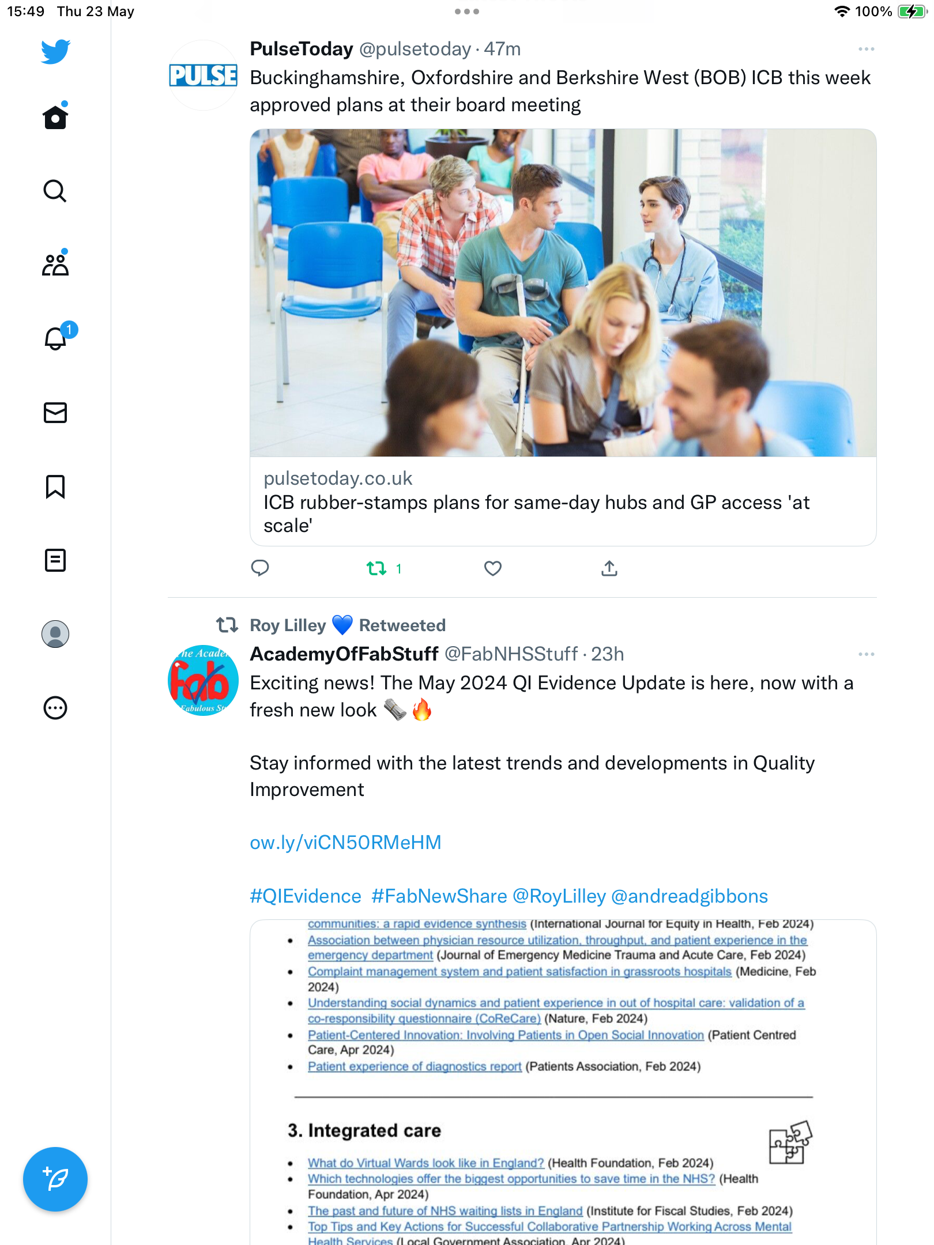934x1245 pixels.
Task: Open the ow.ly/viCN50RMeHM link
Action: pos(345,842)
